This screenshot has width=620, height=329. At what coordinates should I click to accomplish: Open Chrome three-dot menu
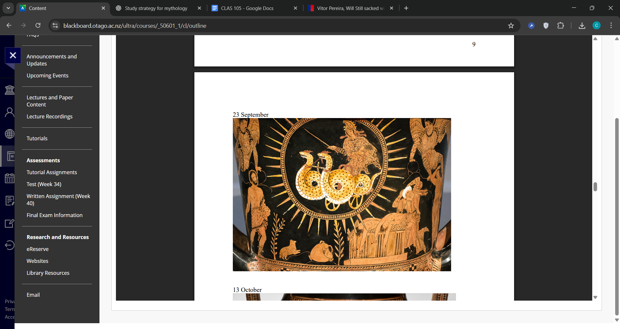point(611,26)
